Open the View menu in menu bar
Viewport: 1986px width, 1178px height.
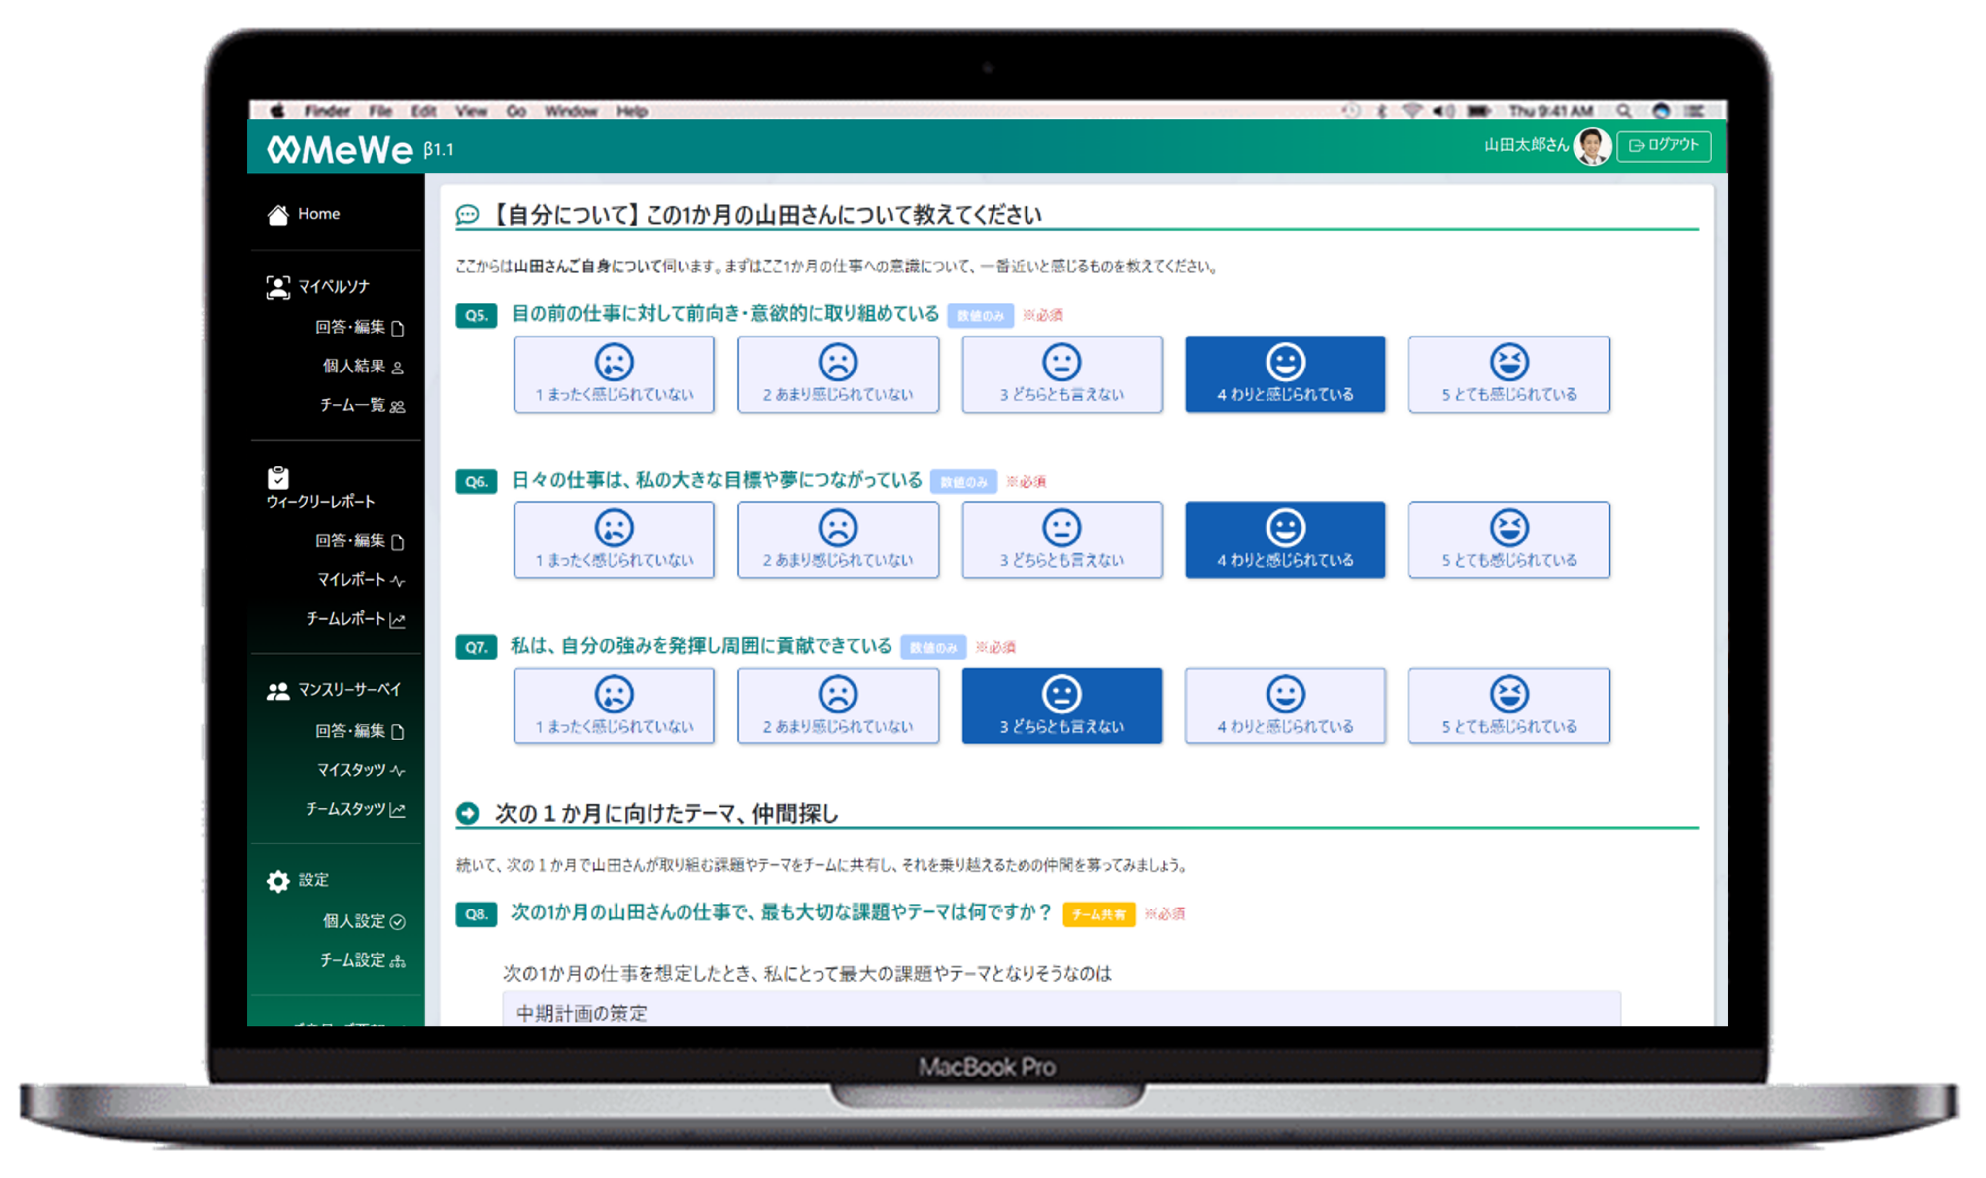(471, 111)
